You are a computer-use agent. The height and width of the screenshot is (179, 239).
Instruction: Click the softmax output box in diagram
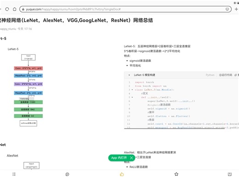coord(28,123)
